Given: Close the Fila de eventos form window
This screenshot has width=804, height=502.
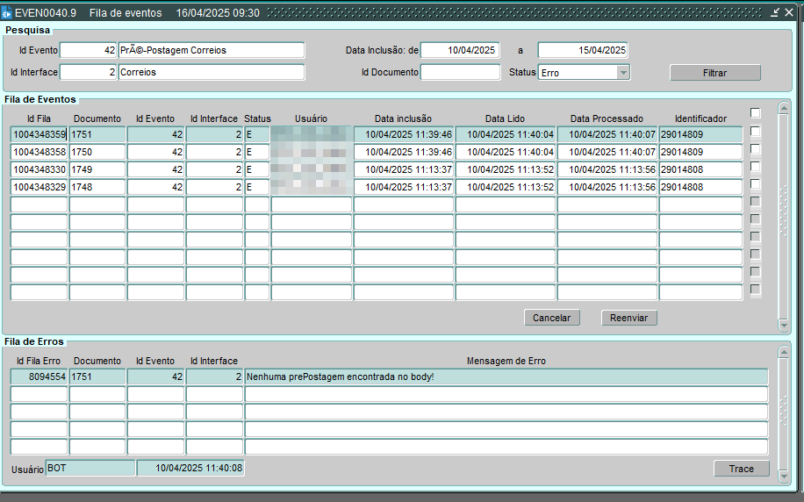Looking at the screenshot, I should [x=788, y=13].
